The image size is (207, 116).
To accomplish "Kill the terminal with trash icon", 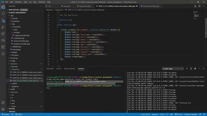I will [195, 69].
